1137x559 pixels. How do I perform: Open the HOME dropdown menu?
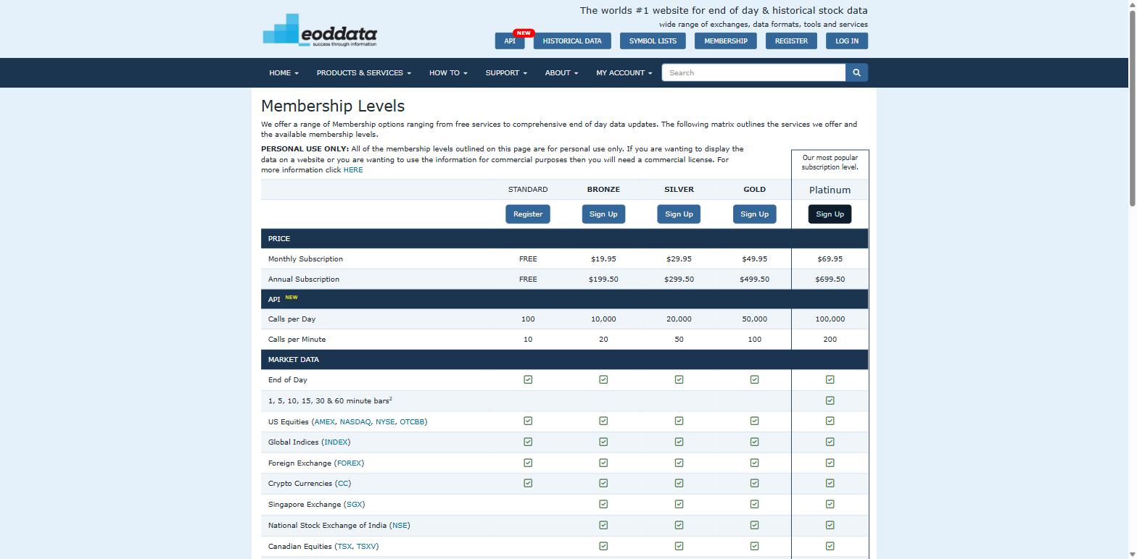point(284,72)
